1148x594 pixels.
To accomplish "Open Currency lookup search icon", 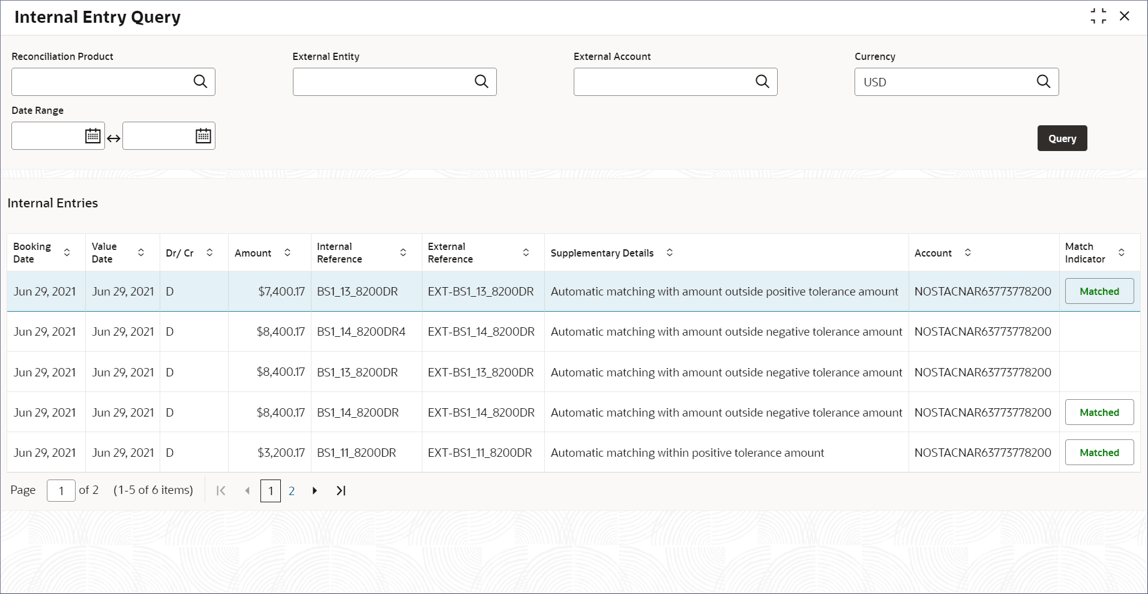I will click(x=1044, y=82).
